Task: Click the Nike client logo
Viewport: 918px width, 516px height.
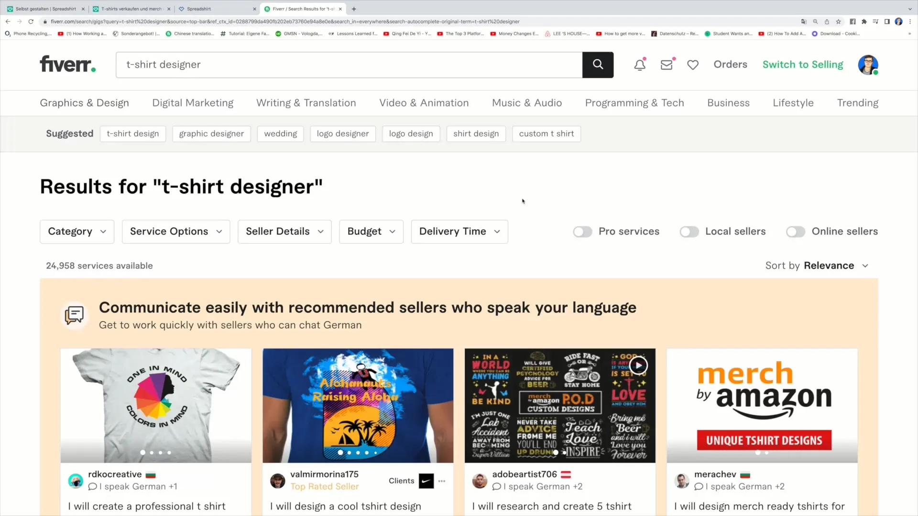Action: pos(426,481)
